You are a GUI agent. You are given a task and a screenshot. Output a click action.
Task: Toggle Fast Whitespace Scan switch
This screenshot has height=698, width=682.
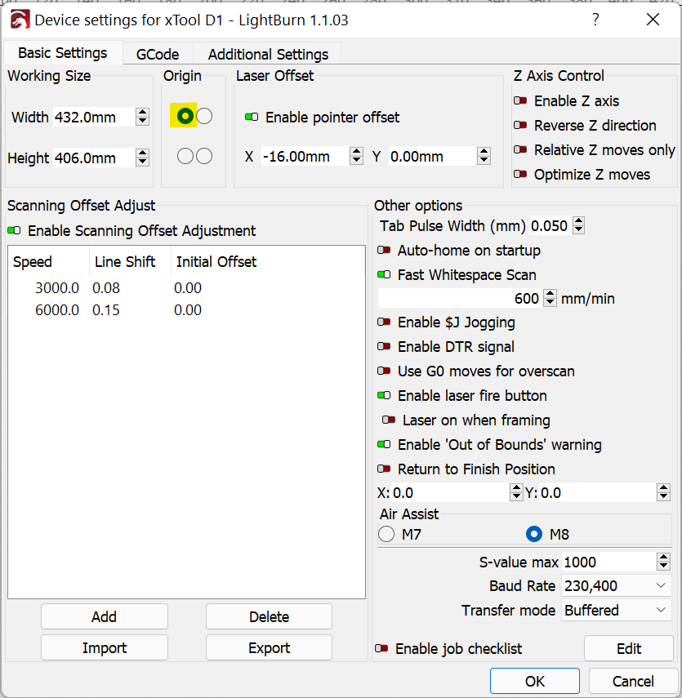[384, 274]
